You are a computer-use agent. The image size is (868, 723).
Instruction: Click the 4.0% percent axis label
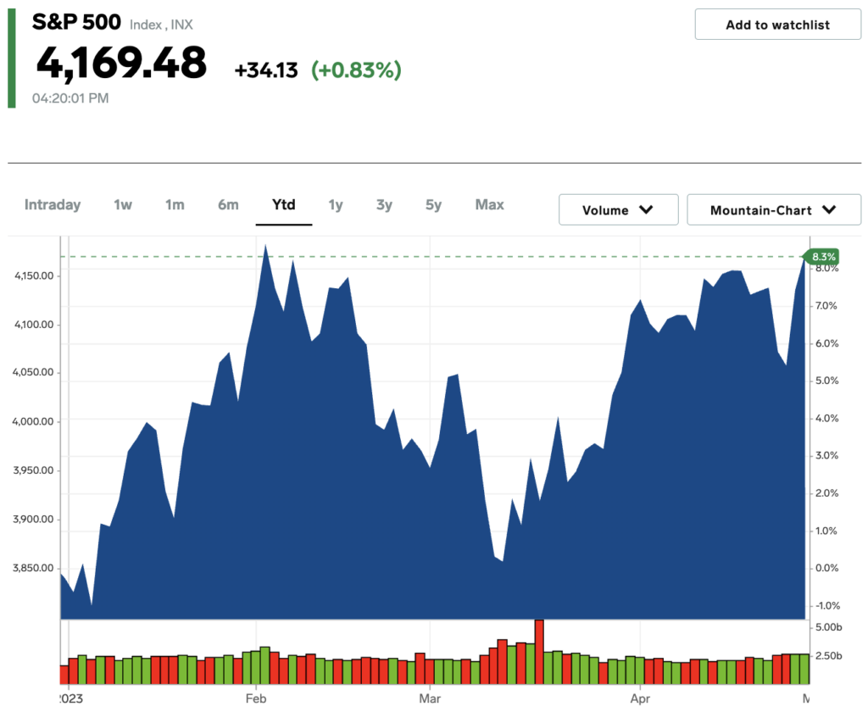pyautogui.click(x=827, y=419)
